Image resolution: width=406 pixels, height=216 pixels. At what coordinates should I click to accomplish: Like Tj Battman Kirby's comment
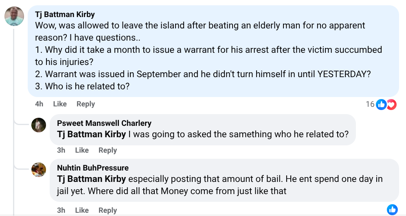click(x=60, y=104)
